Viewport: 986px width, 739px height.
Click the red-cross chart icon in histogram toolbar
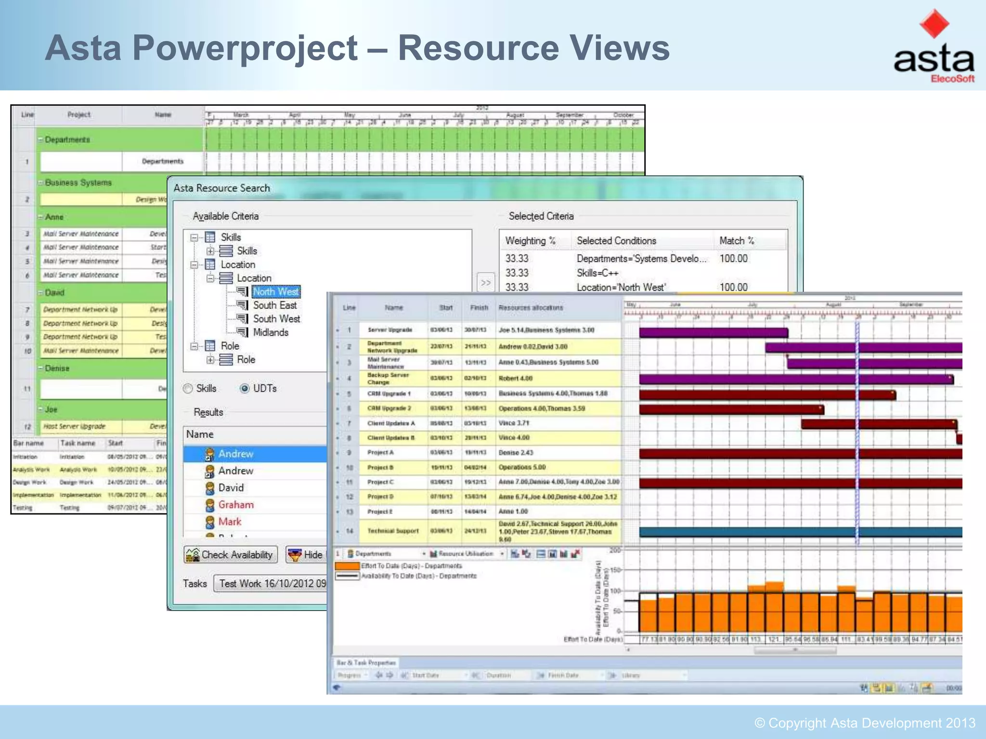[575, 554]
